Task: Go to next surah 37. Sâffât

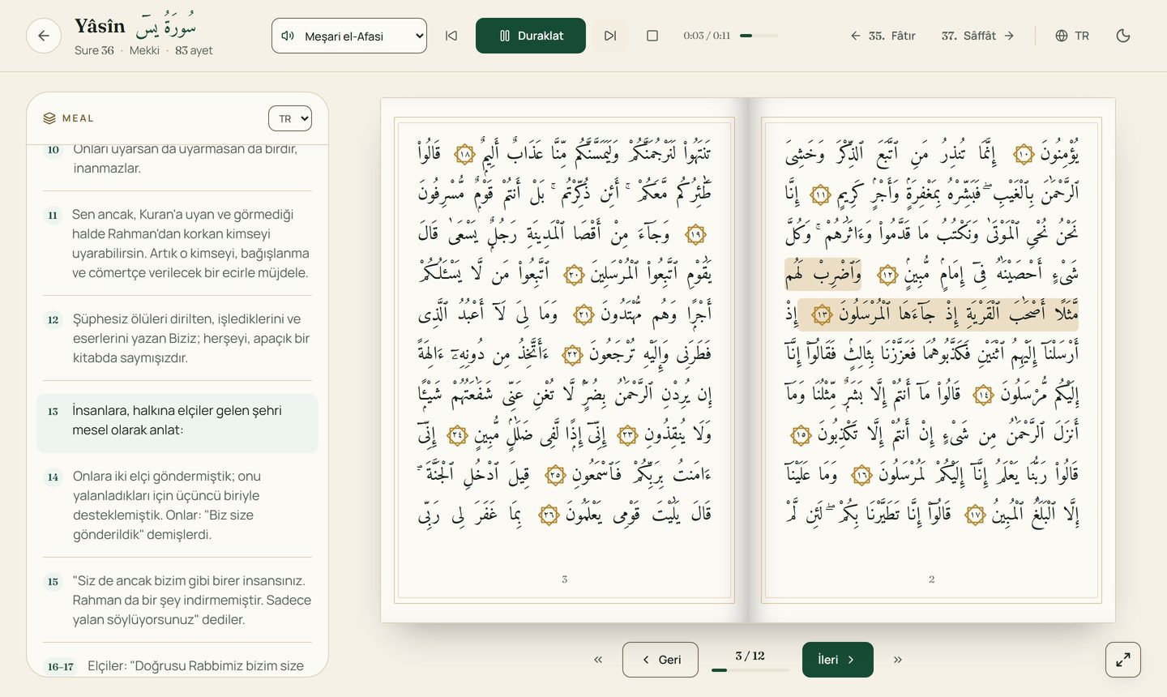Action: (978, 36)
